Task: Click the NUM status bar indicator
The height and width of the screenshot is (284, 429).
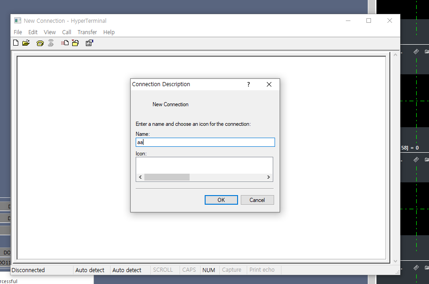Action: click(209, 270)
